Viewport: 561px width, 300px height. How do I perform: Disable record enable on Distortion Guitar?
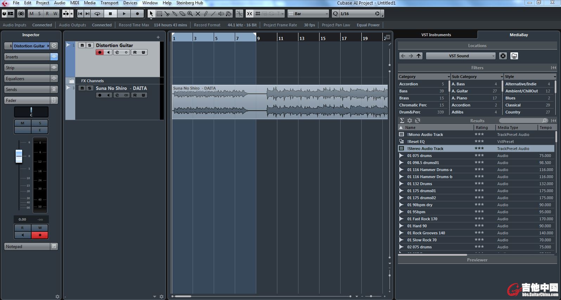pos(100,52)
